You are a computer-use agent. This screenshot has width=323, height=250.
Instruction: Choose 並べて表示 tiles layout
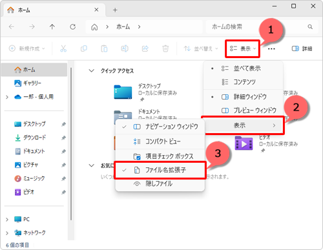click(244, 68)
